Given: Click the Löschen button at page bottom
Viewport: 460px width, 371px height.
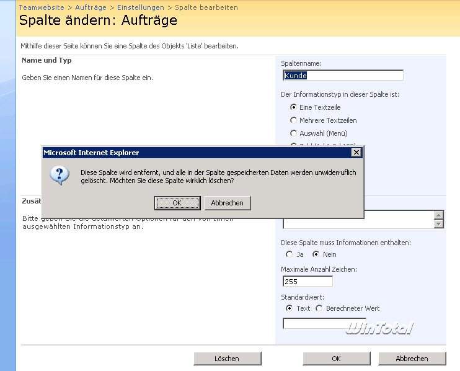Looking at the screenshot, I should coord(227,359).
